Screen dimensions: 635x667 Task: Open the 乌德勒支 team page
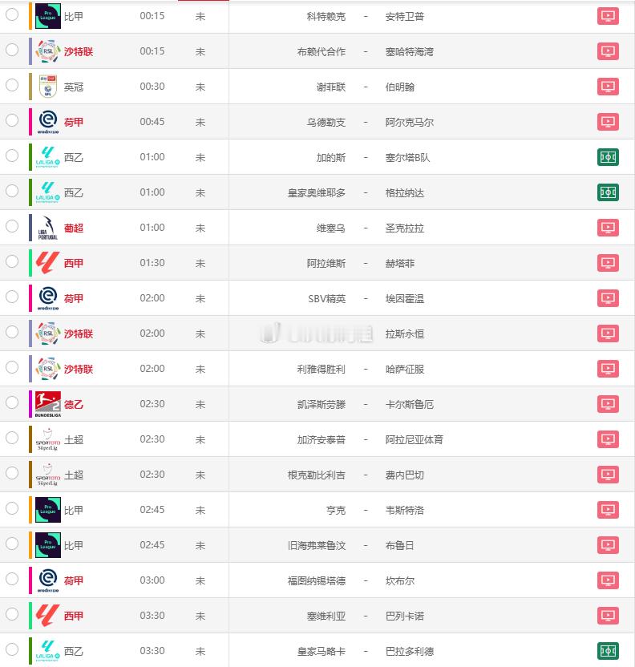[x=326, y=123]
